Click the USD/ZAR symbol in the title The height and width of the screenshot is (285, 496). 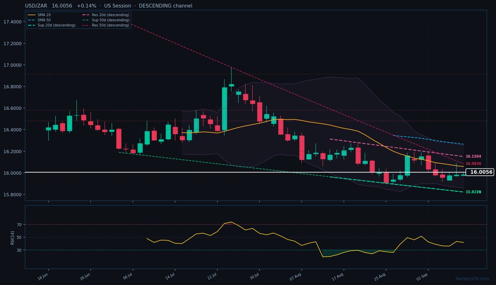(x=37, y=6)
